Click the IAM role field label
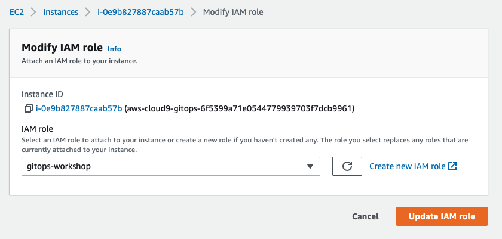 37,129
